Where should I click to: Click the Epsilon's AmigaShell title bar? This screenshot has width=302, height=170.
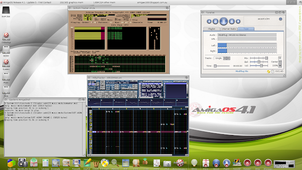click(x=45, y=100)
